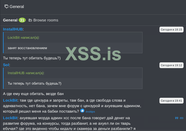Click the quoted text "занят восстановлением"
The height and width of the screenshot is (131, 186).
tap(27, 48)
